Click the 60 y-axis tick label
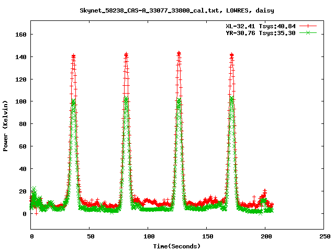335x251 pixels. [x=23, y=146]
